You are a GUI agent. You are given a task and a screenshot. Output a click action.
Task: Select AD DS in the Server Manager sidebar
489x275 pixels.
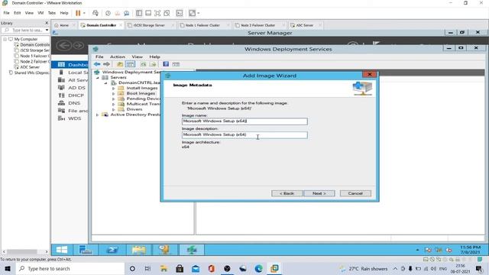point(76,88)
